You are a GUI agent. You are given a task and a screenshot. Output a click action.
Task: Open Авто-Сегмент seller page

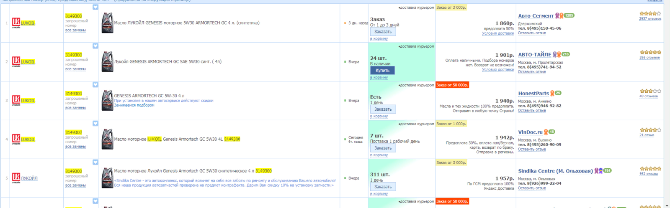click(536, 16)
